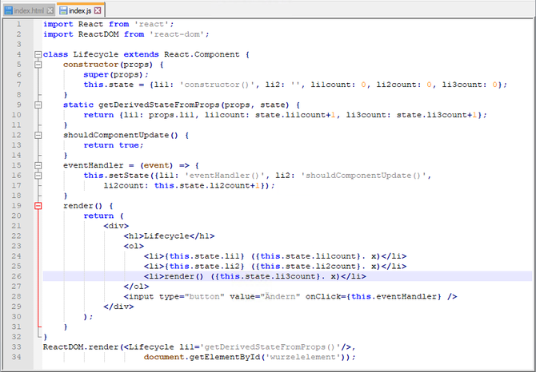Click 'props.li1' on line 10

[172, 115]
